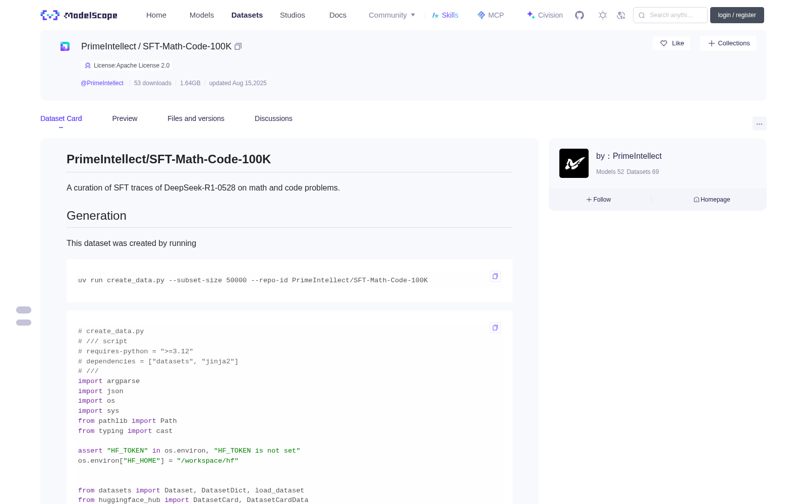Expand the Community dropdown menu

[392, 15]
